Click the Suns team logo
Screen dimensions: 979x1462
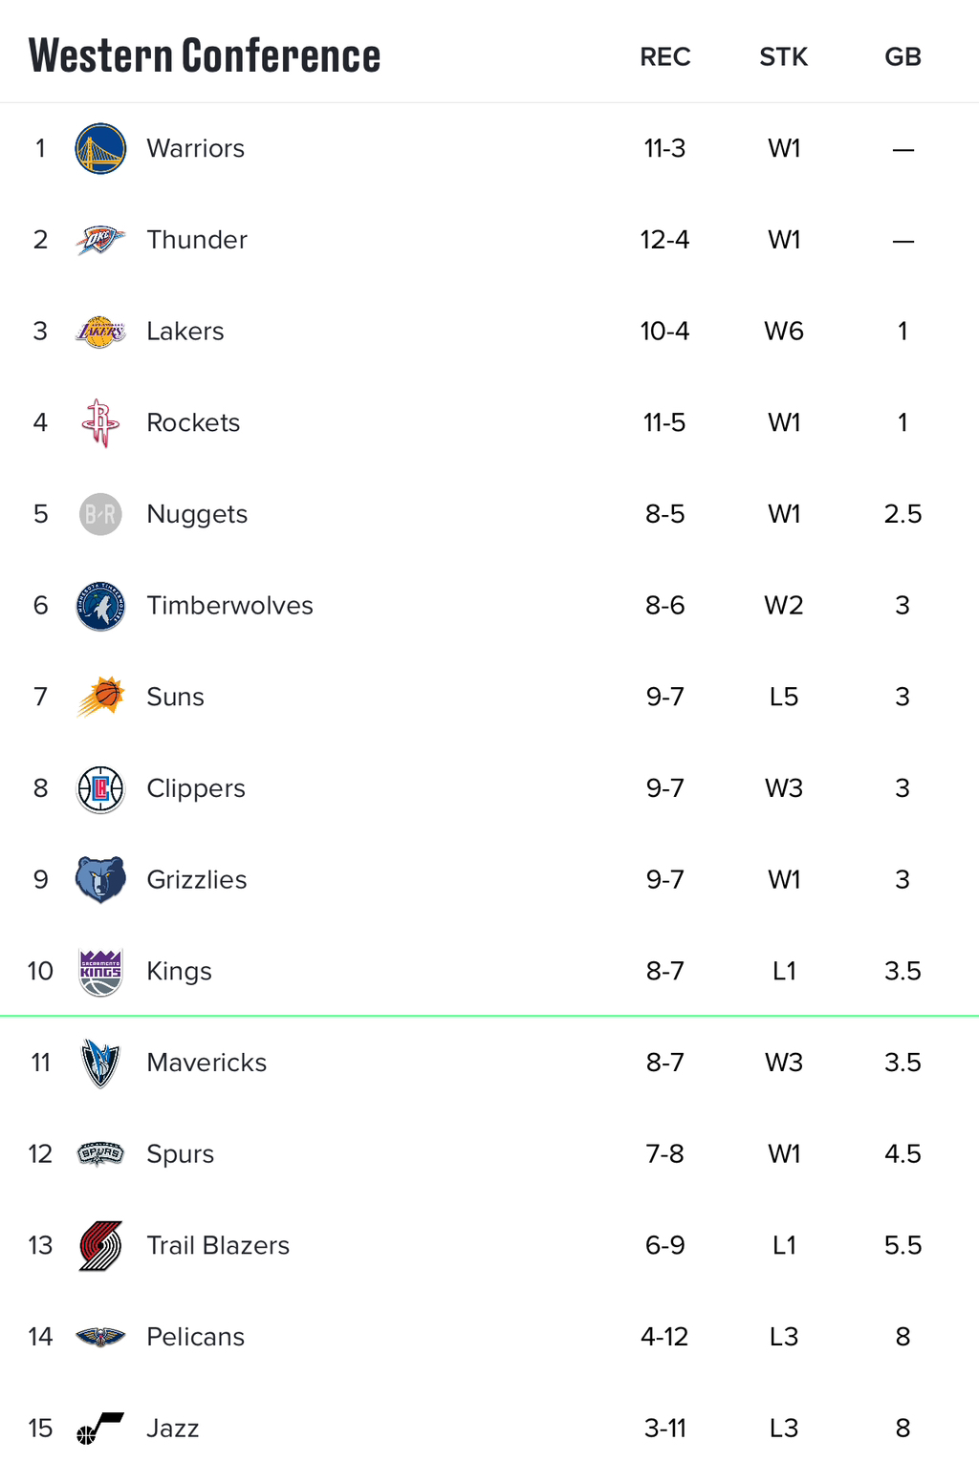pyautogui.click(x=100, y=697)
